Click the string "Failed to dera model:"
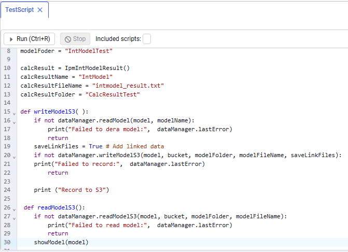 tap(108, 129)
